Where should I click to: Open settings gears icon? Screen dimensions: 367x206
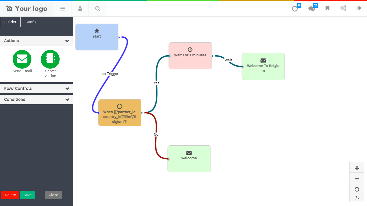343,8
